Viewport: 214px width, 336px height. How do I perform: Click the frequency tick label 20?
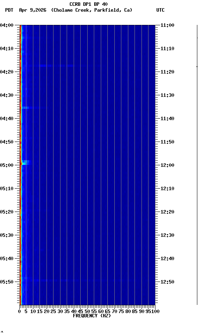47,311
